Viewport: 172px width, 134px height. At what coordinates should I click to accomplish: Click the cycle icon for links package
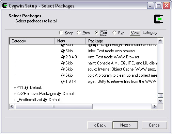coord(63,51)
